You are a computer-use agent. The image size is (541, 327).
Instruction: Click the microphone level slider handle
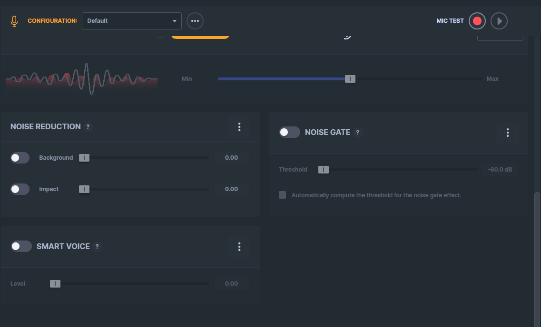point(350,79)
